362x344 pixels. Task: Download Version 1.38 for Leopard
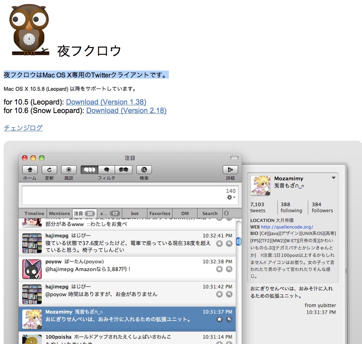(106, 102)
